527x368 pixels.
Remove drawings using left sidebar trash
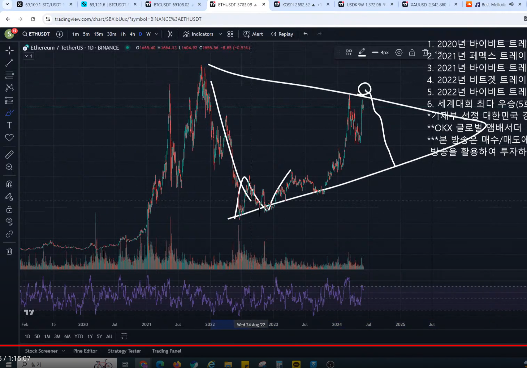click(x=9, y=251)
